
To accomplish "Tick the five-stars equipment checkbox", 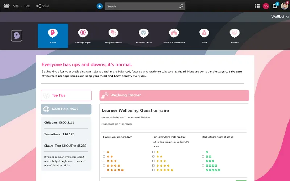I will tap(153, 170).
